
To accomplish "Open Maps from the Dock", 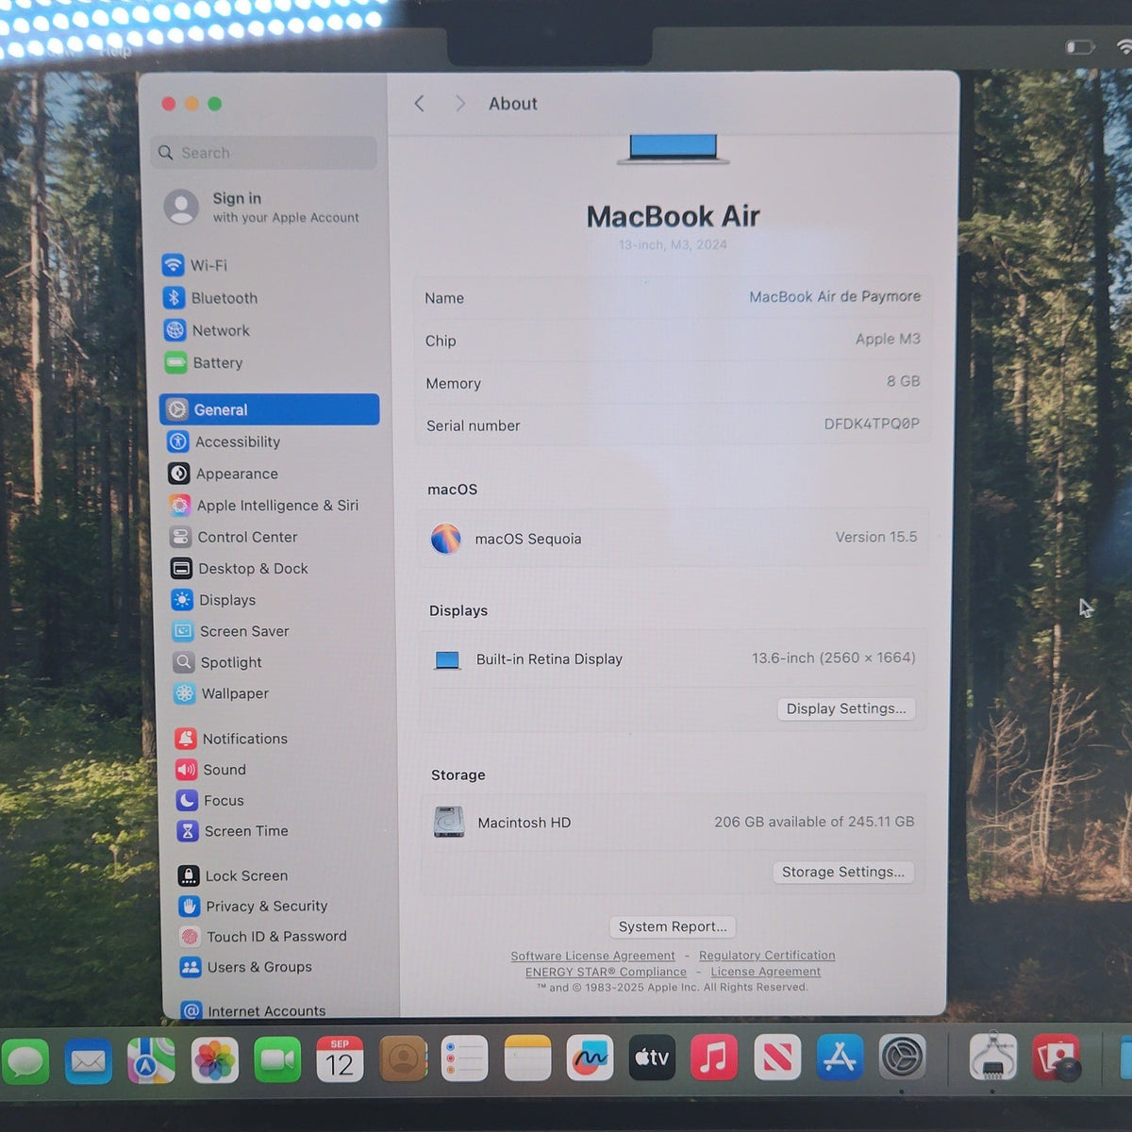I will point(151,1060).
